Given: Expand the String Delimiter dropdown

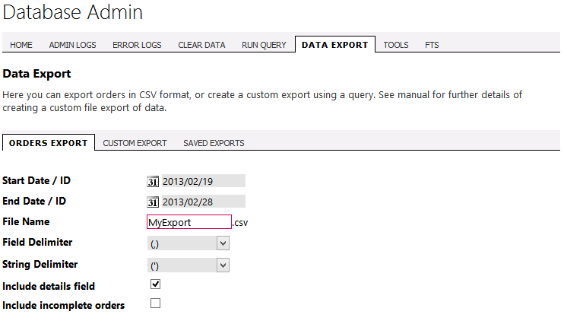Looking at the screenshot, I should (x=188, y=265).
